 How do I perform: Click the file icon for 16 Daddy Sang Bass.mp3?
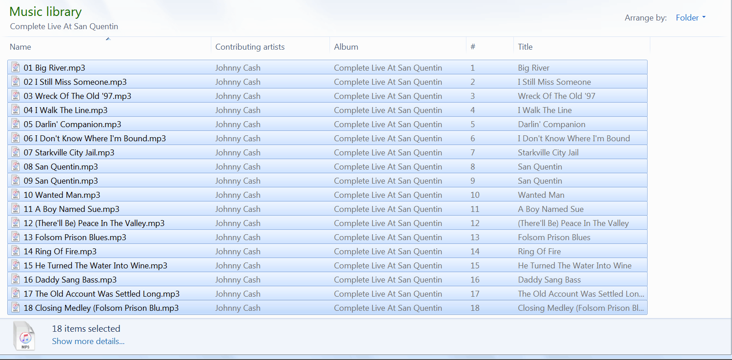coord(16,279)
